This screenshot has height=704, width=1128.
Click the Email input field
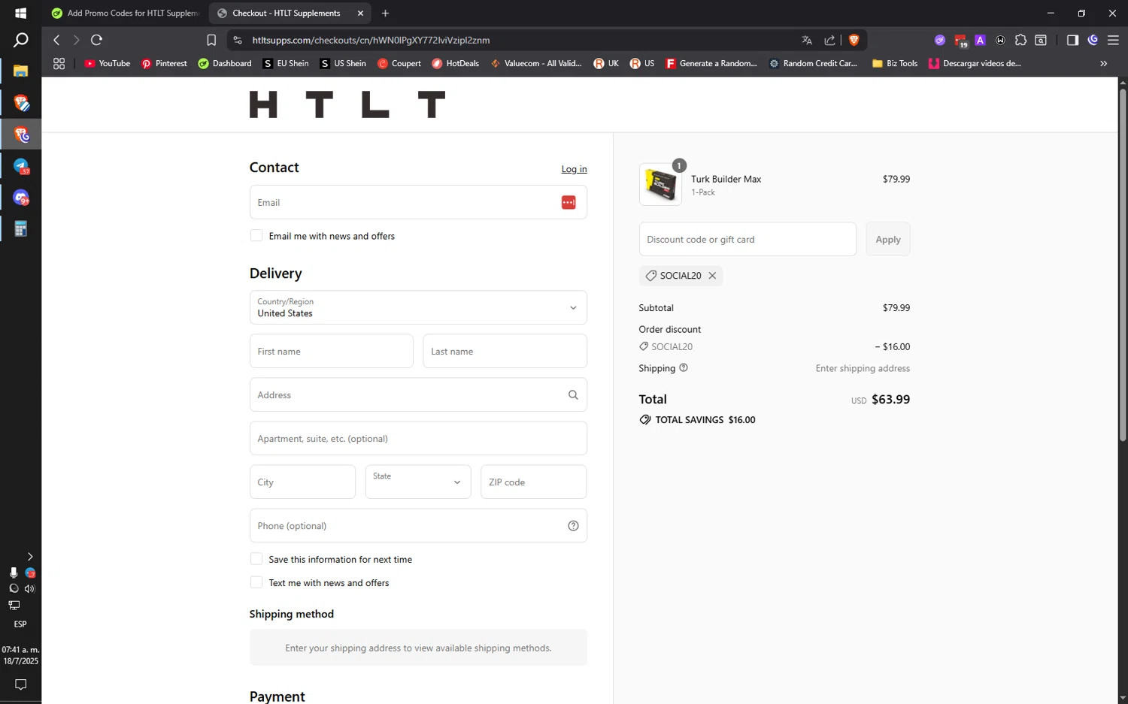point(418,202)
